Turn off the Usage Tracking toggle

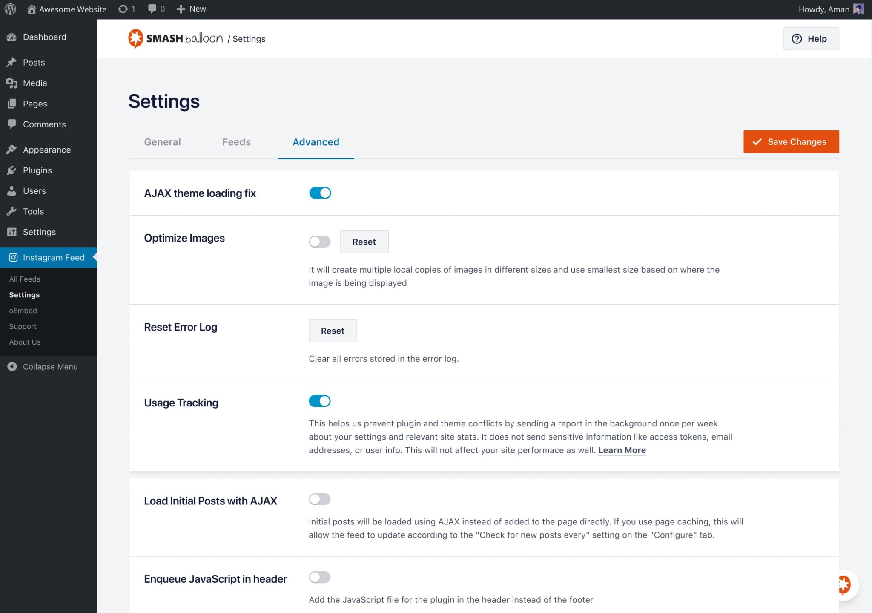click(x=320, y=401)
